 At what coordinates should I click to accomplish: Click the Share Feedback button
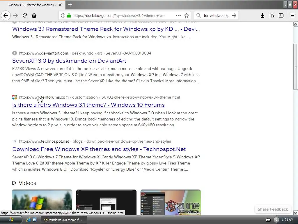273,209
